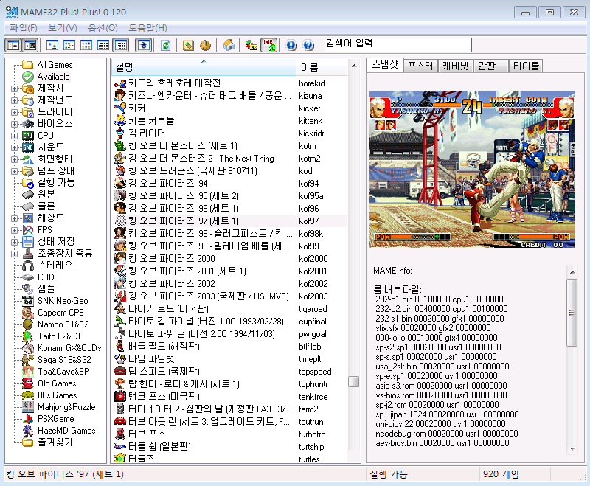
Task: Click the search box labeled 검색어 입력
Action: (398, 45)
